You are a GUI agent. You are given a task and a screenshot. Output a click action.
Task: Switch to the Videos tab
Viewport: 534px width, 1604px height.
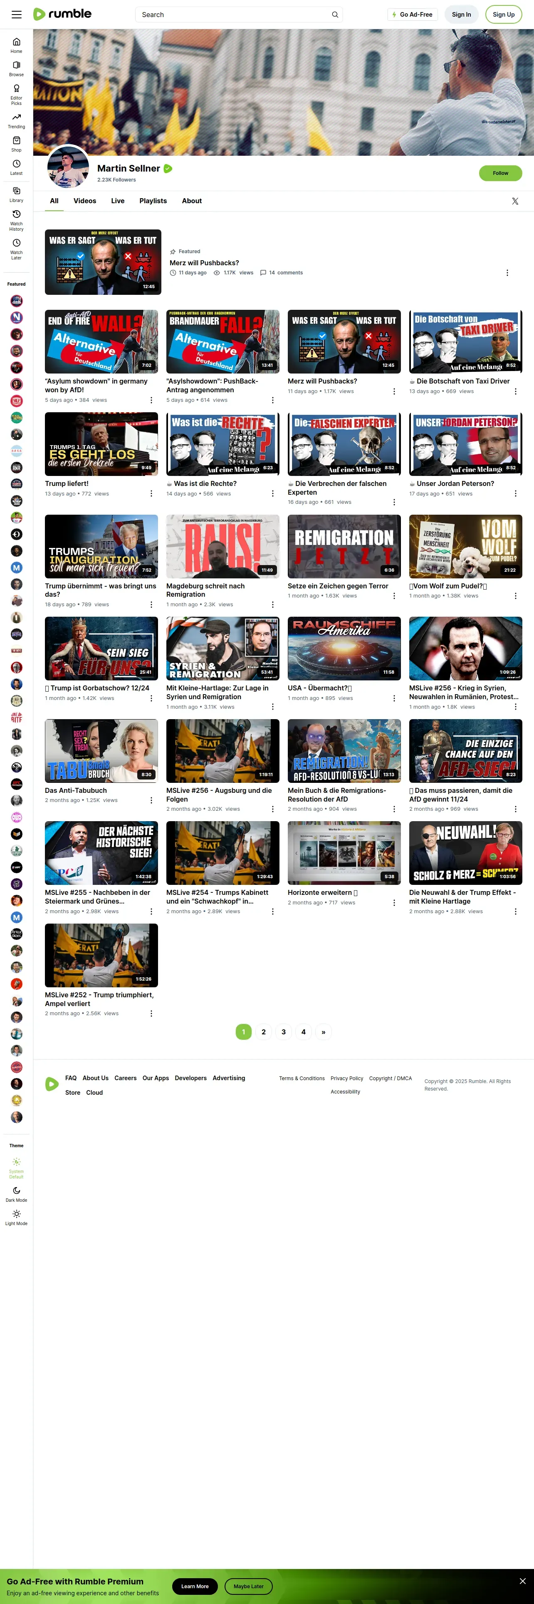(x=84, y=201)
